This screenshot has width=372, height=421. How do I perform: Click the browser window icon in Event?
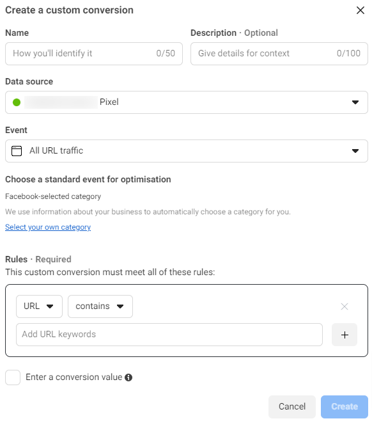click(x=17, y=151)
